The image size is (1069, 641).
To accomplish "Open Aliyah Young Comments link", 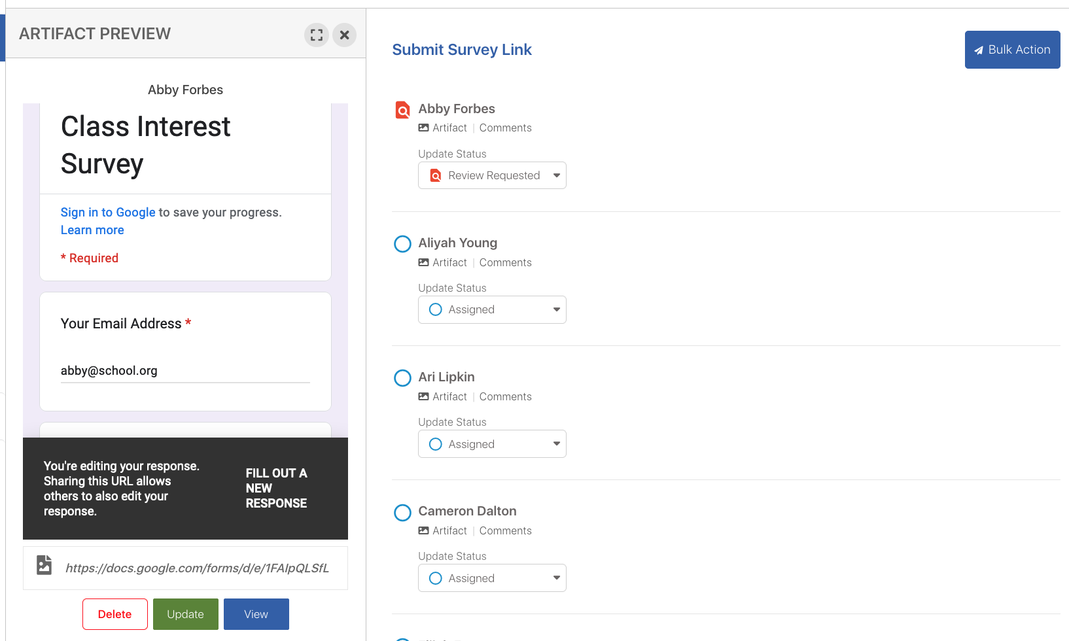I will [x=505, y=262].
